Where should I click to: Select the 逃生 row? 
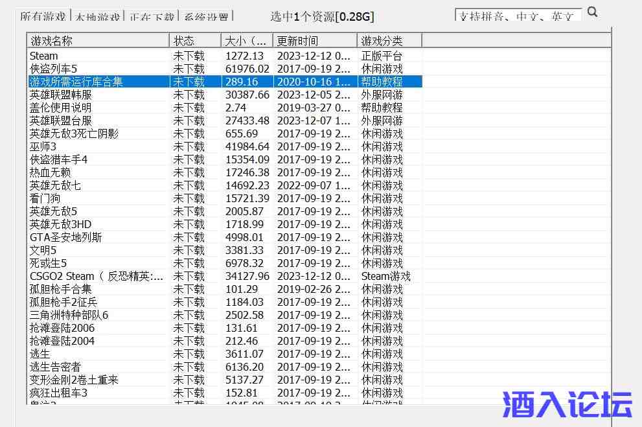(x=224, y=354)
